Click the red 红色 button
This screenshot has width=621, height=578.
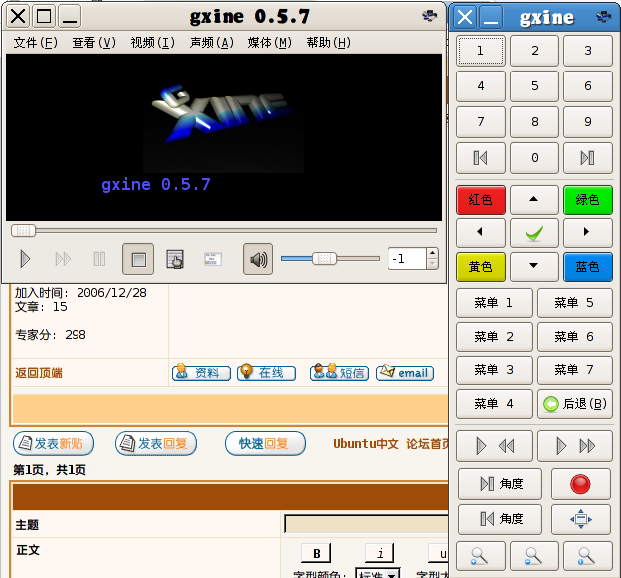coord(481,200)
